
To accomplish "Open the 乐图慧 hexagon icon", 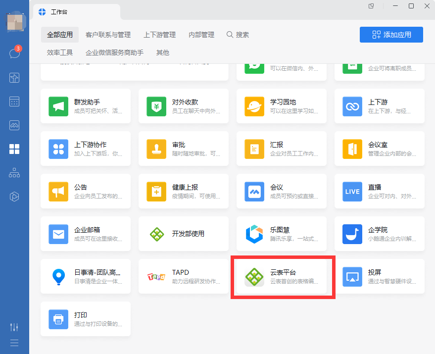I will pyautogui.click(x=254, y=234).
